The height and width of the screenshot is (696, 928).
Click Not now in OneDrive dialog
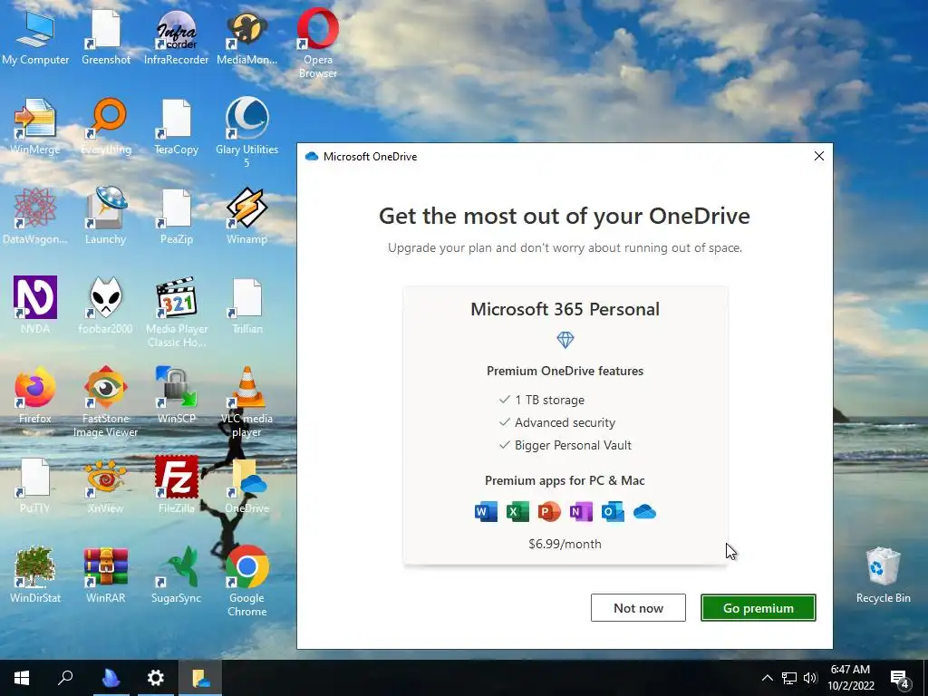click(638, 608)
